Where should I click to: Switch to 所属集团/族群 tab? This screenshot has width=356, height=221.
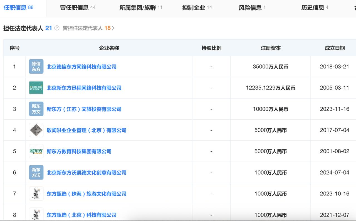tap(141, 8)
